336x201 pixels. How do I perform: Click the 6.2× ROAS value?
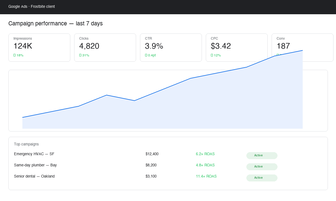coord(205,154)
